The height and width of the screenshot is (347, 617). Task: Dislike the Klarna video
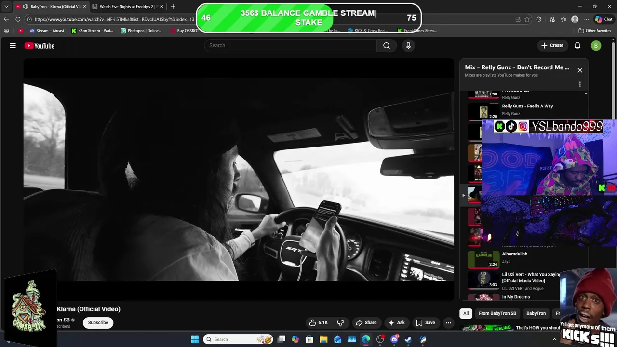pos(340,323)
